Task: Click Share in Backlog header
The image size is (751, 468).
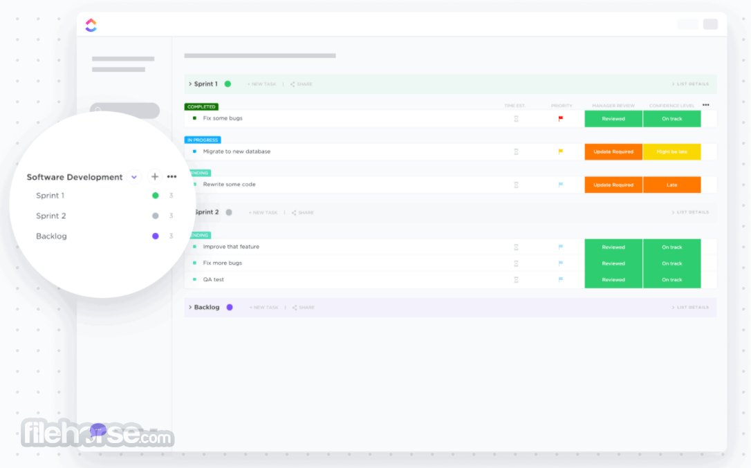Action: (x=304, y=308)
